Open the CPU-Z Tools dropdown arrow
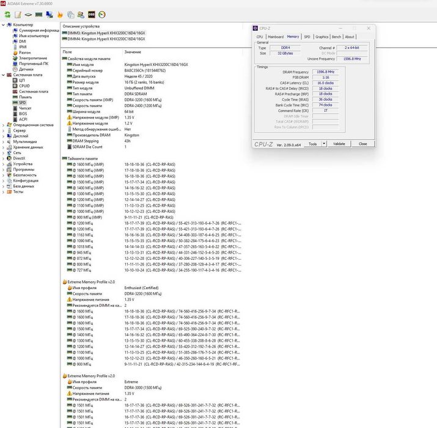Screen dimensions: 437x428 click(x=324, y=144)
